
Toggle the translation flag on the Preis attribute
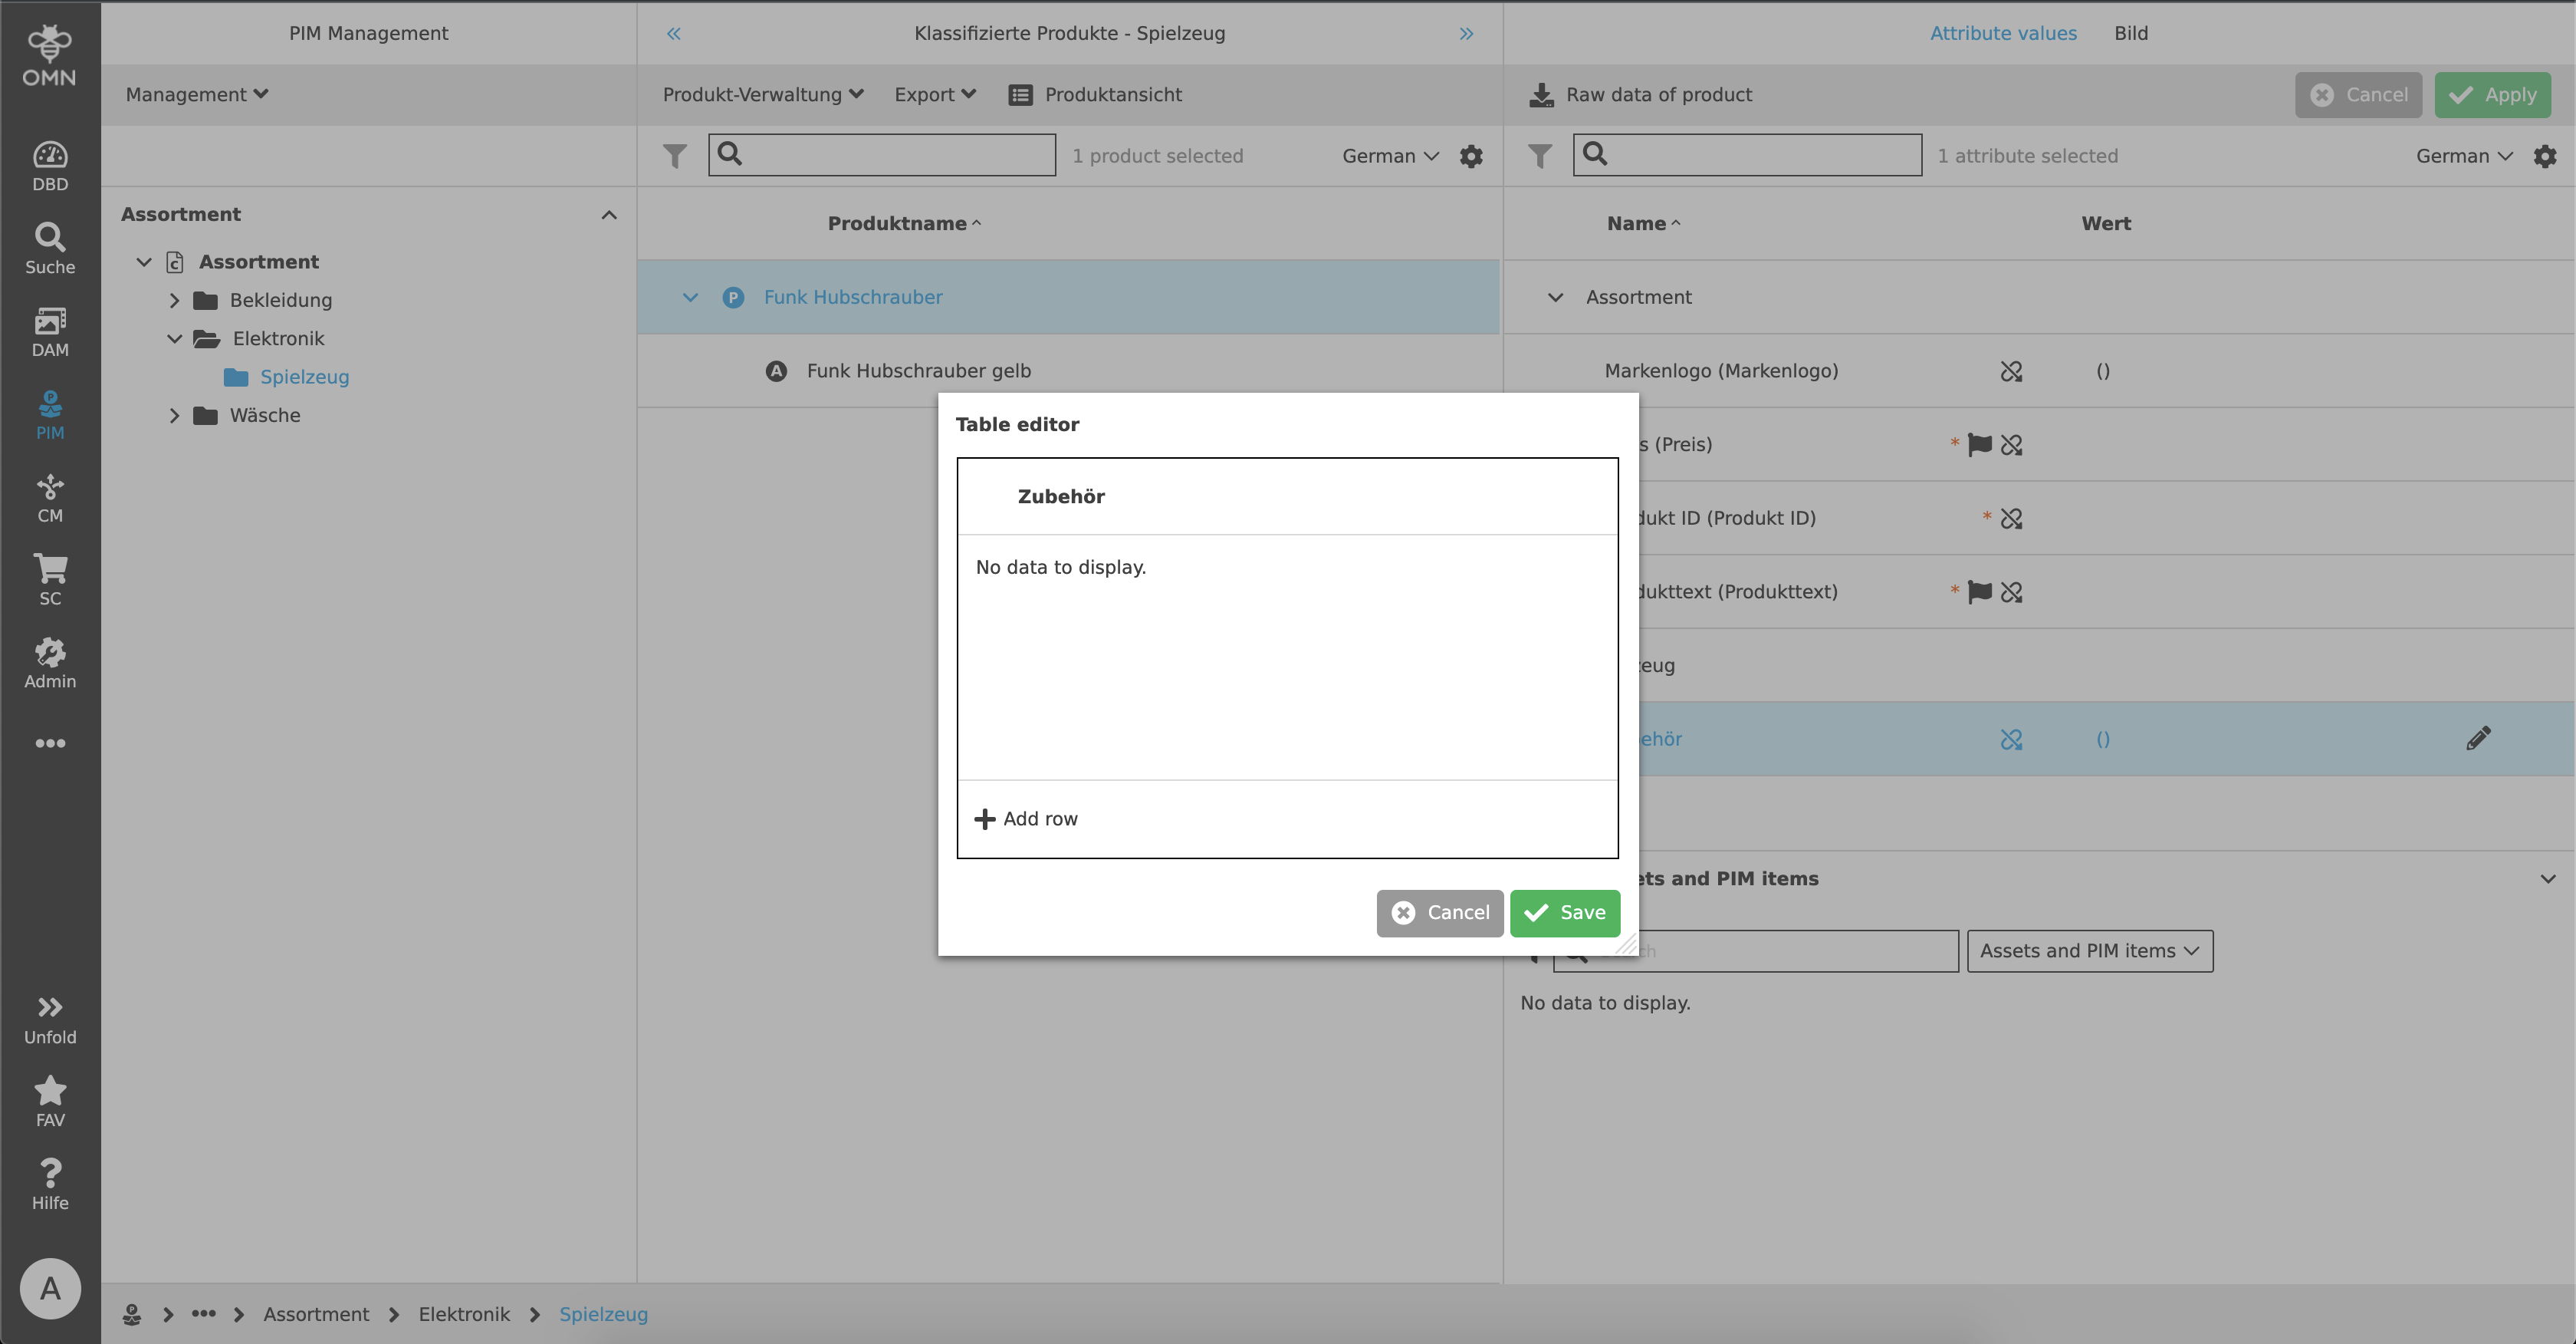coord(1977,444)
